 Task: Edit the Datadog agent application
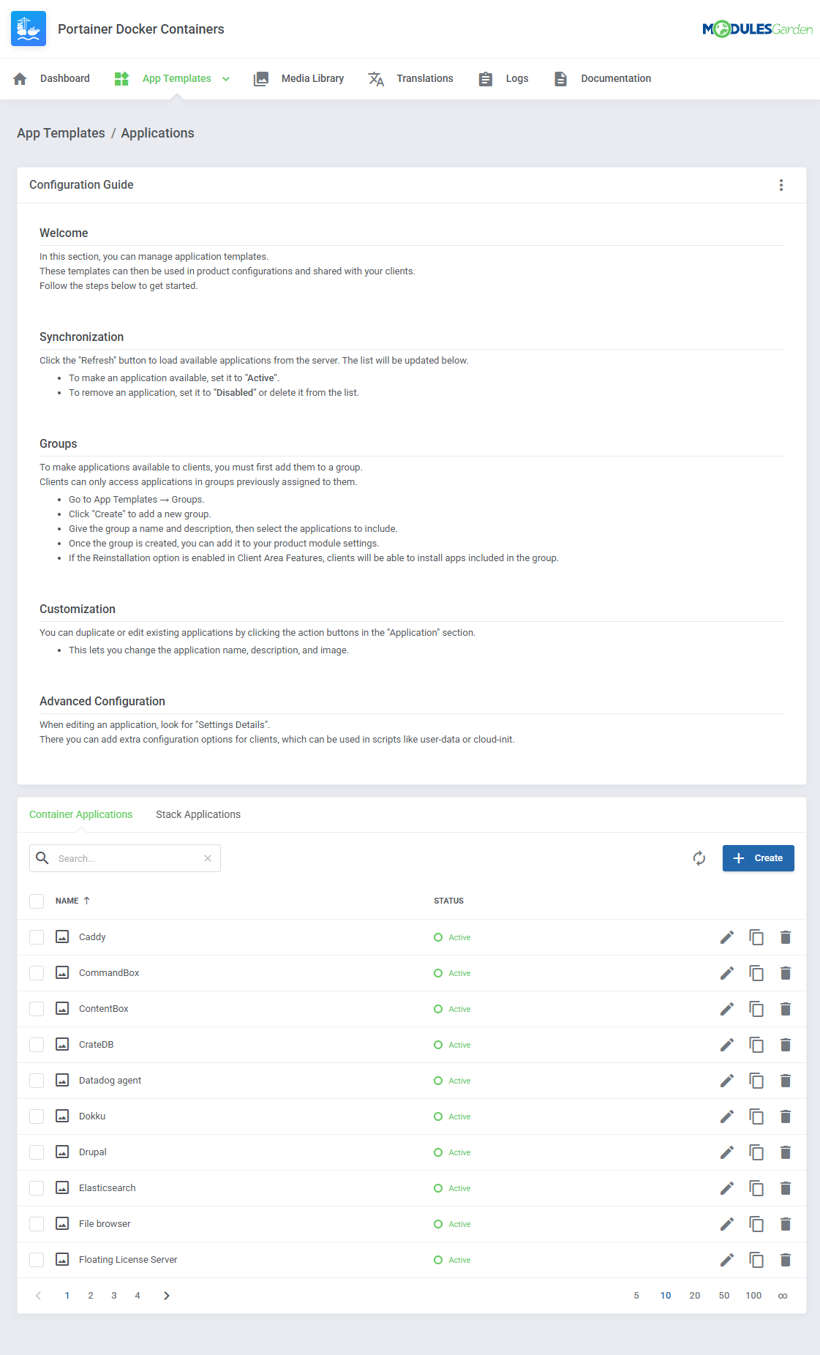727,1081
